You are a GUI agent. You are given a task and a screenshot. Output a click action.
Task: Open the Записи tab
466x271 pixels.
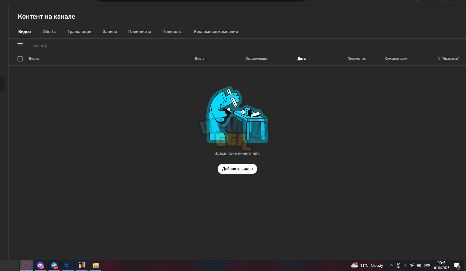110,32
